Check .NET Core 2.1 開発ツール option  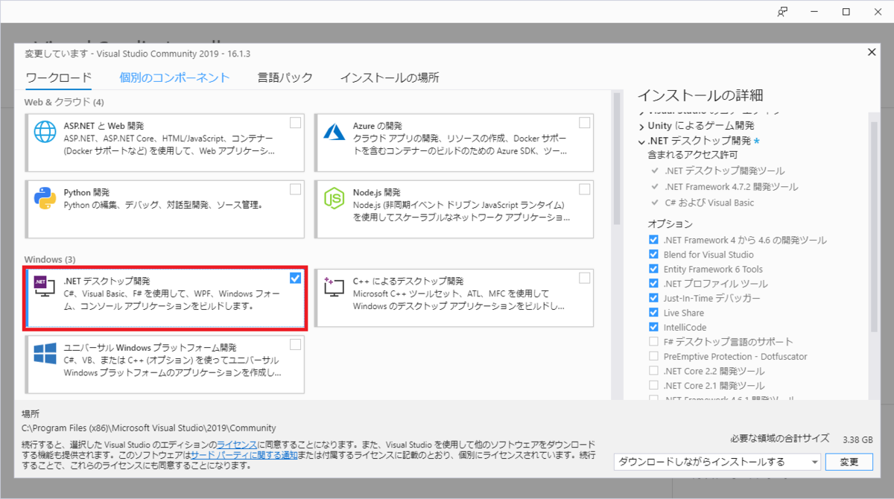(653, 386)
